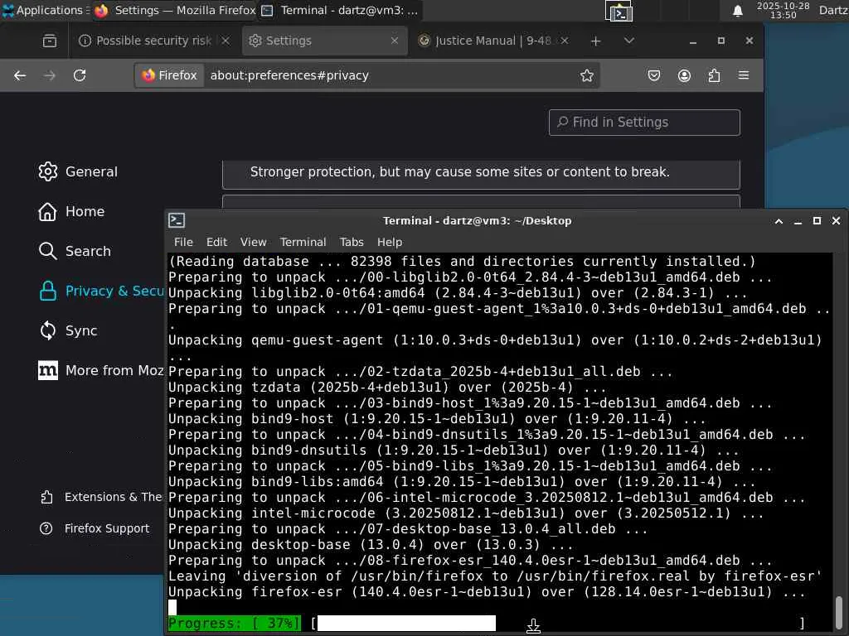Viewport: 849px width, 636px height.
Task: Open the Extensions puzzle icon
Action: (x=714, y=75)
